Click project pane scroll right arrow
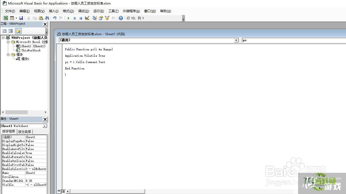Image resolution: width=346 pixels, height=194 pixels. coord(46,112)
